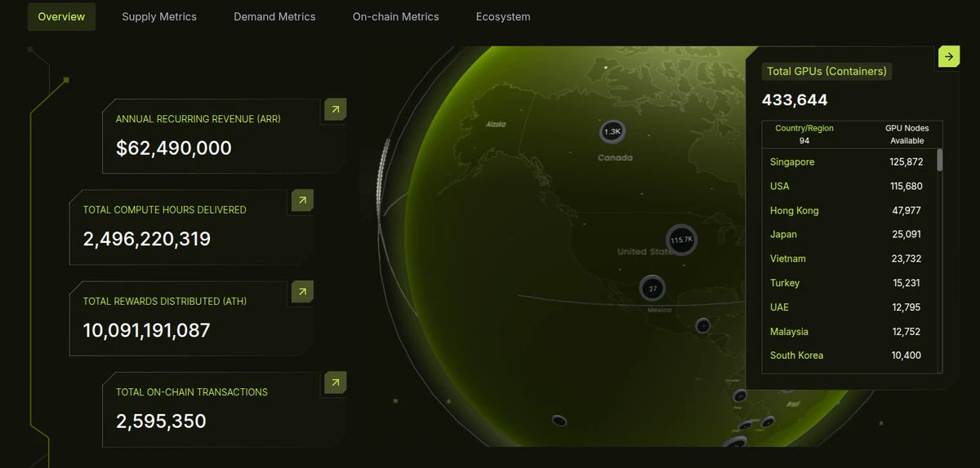
Task: Click the Annual Recurring Revenue (ARR) label
Action: pos(198,119)
